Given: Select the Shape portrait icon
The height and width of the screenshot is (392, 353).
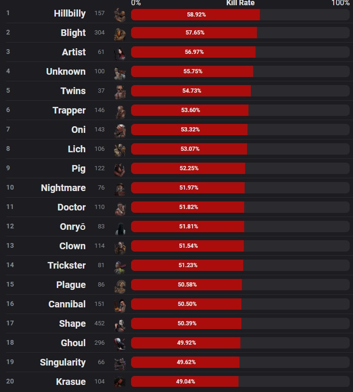Looking at the screenshot, I should (120, 325).
